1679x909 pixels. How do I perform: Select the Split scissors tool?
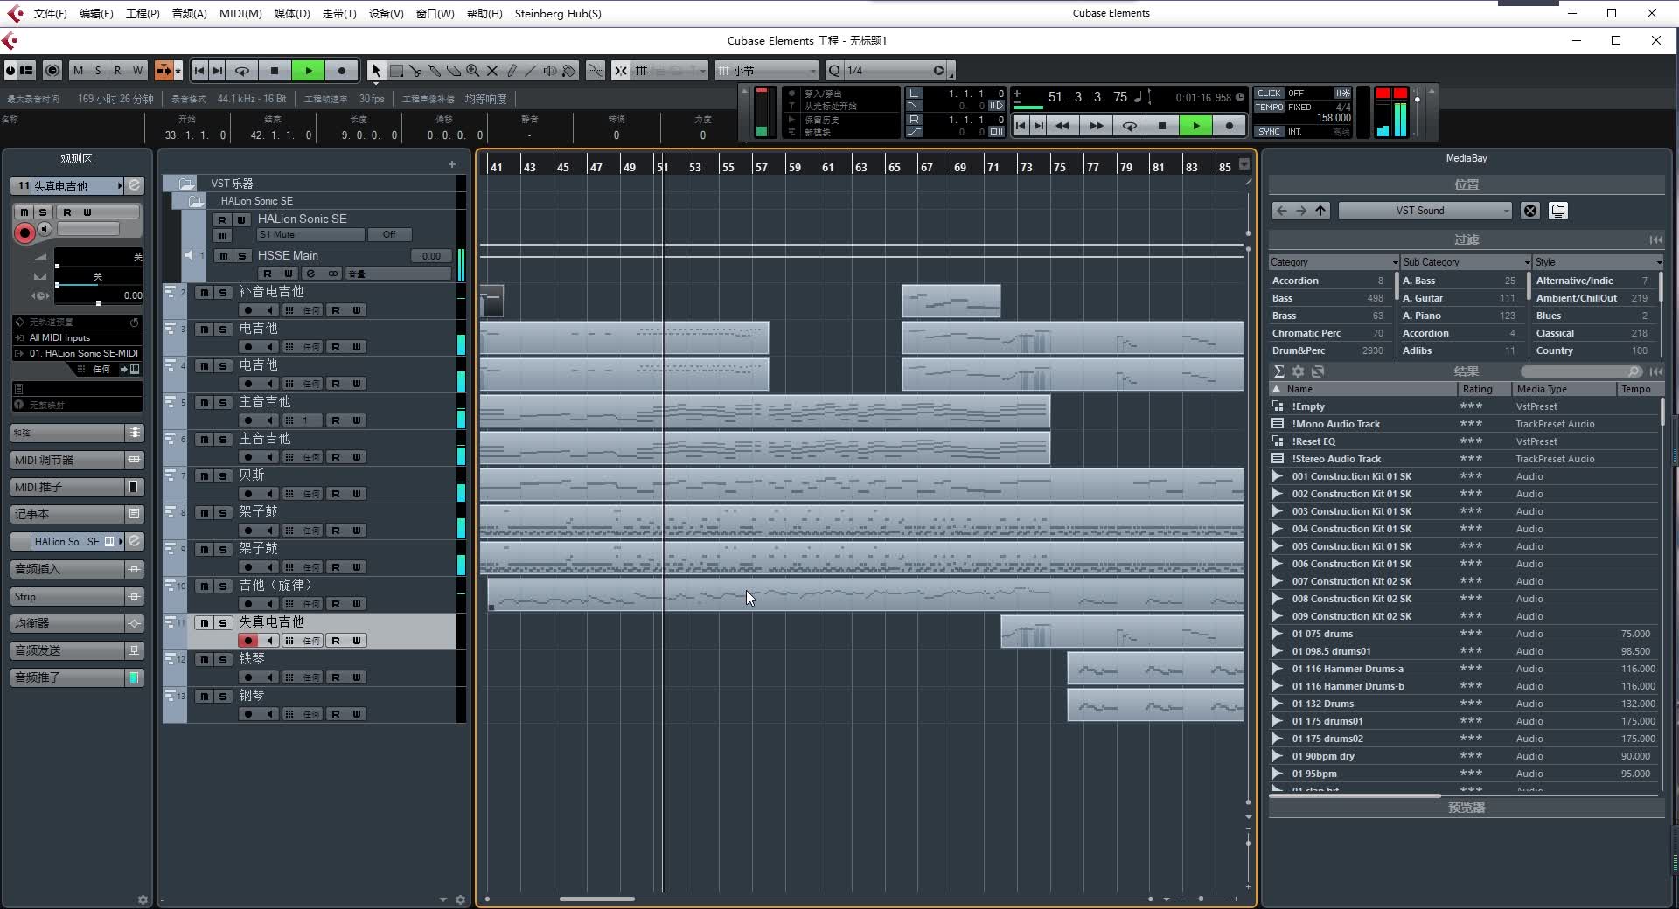click(x=415, y=71)
